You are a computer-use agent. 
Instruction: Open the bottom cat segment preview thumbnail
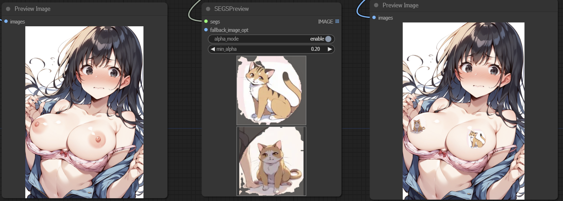(271, 161)
